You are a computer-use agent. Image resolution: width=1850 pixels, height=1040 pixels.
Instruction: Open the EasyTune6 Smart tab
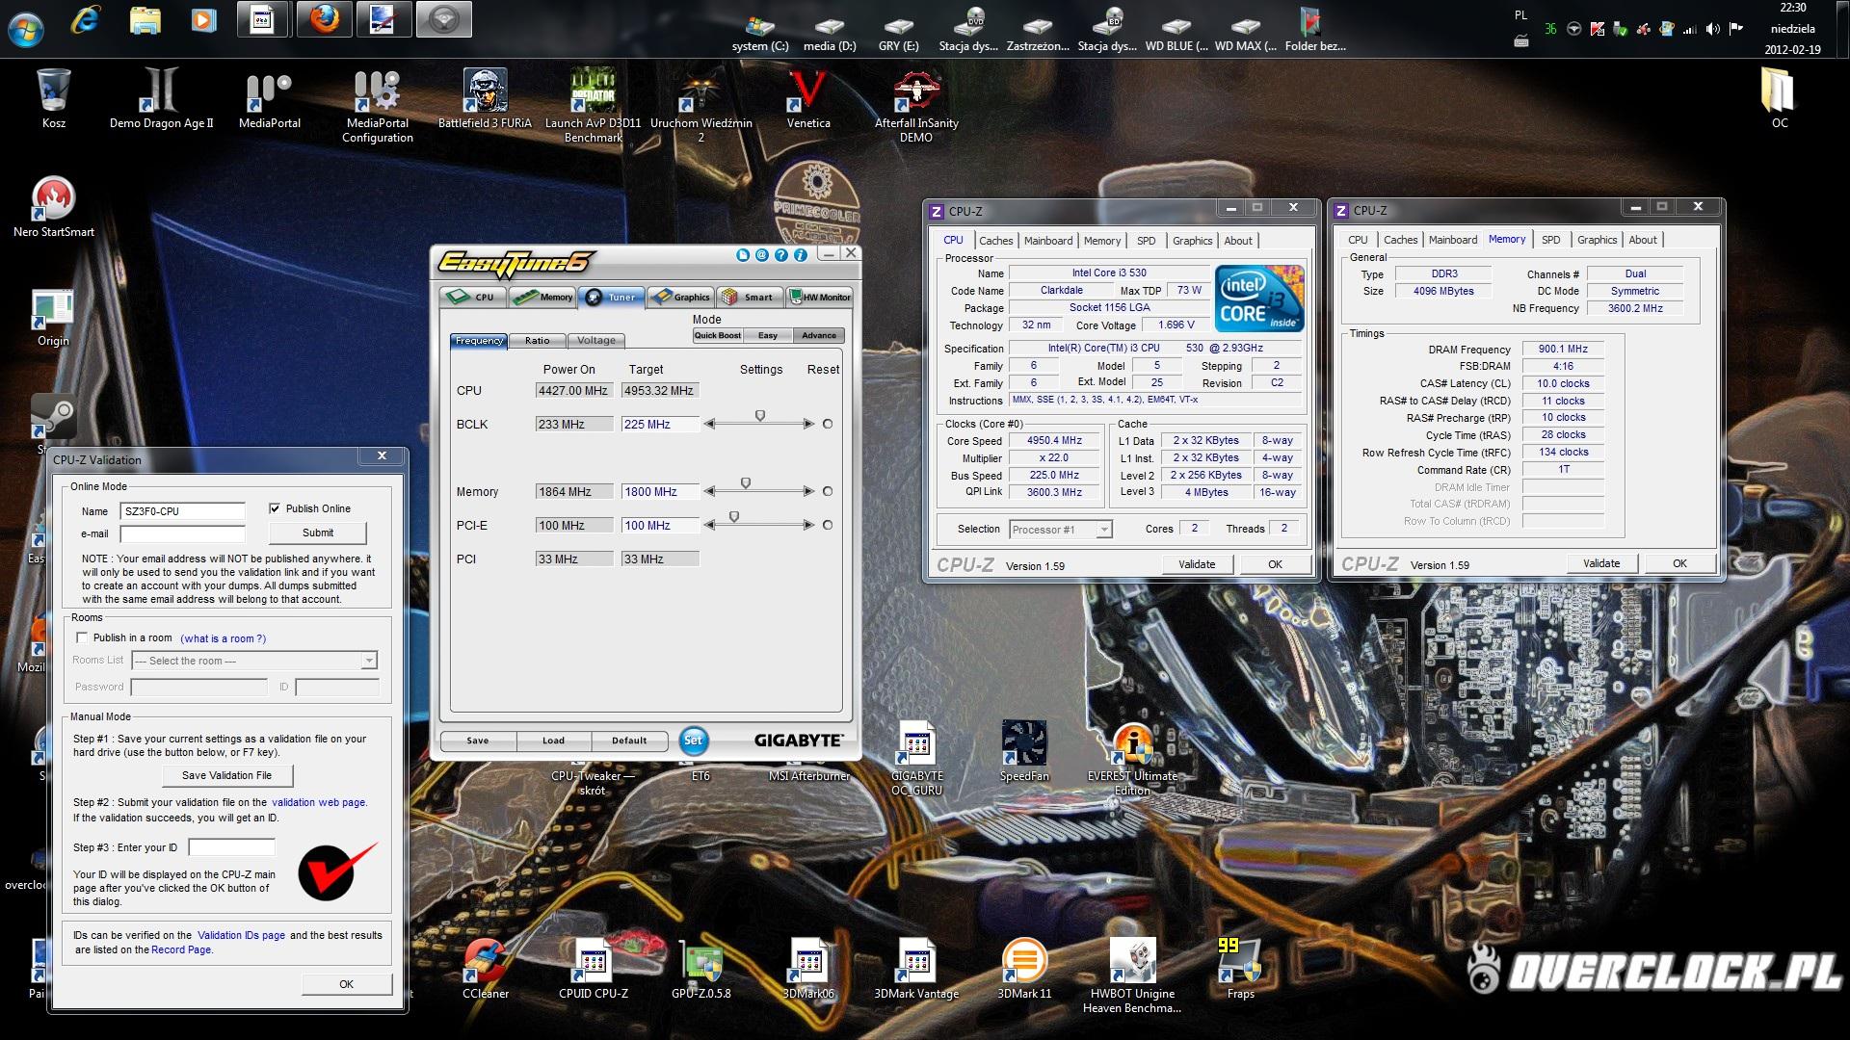(x=749, y=297)
